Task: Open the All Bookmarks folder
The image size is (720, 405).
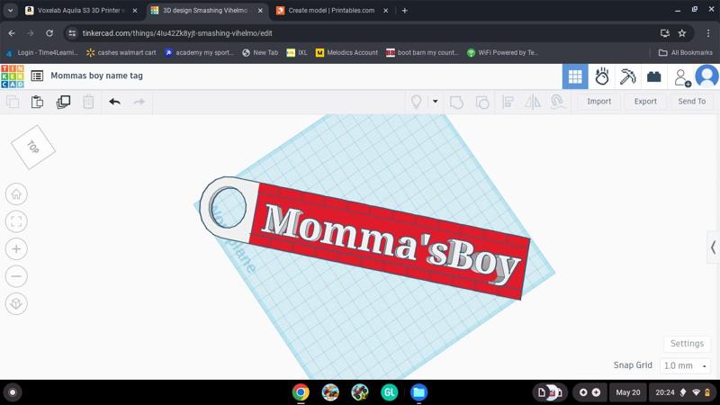Action: [x=686, y=53]
